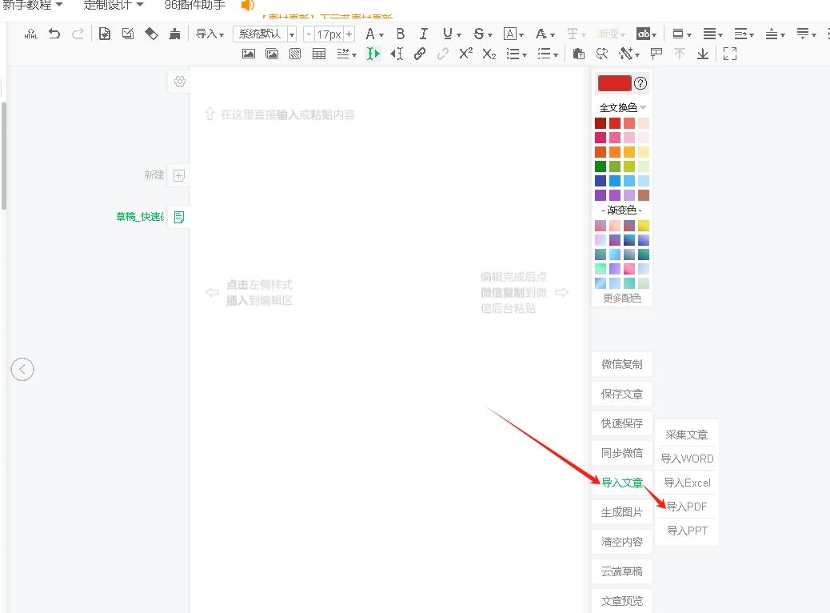This screenshot has width=830, height=613.
Task: Open the HTML source code view
Action: pyautogui.click(x=31, y=34)
